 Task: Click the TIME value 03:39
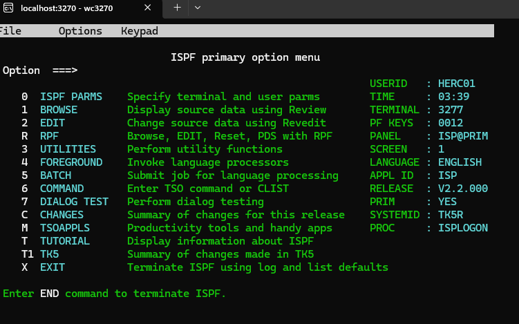click(454, 97)
